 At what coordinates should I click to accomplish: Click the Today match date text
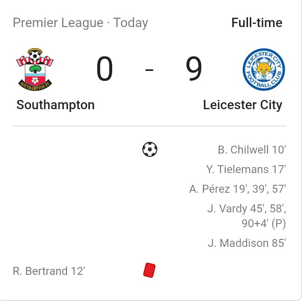click(x=131, y=23)
